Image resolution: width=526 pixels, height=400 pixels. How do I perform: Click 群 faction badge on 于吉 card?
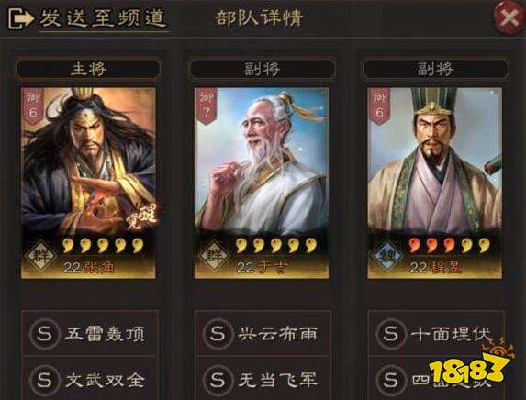coord(214,256)
